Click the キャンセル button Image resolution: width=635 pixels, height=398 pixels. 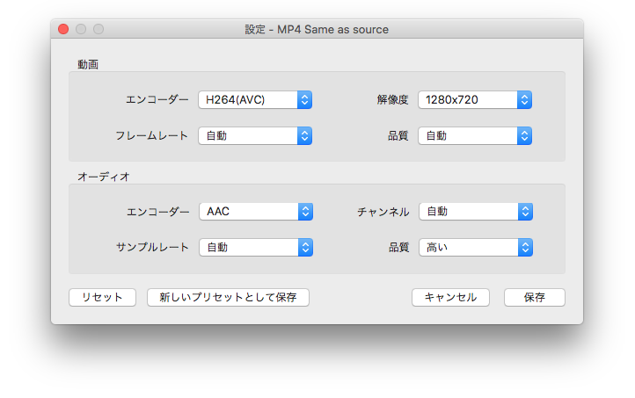[450, 297]
